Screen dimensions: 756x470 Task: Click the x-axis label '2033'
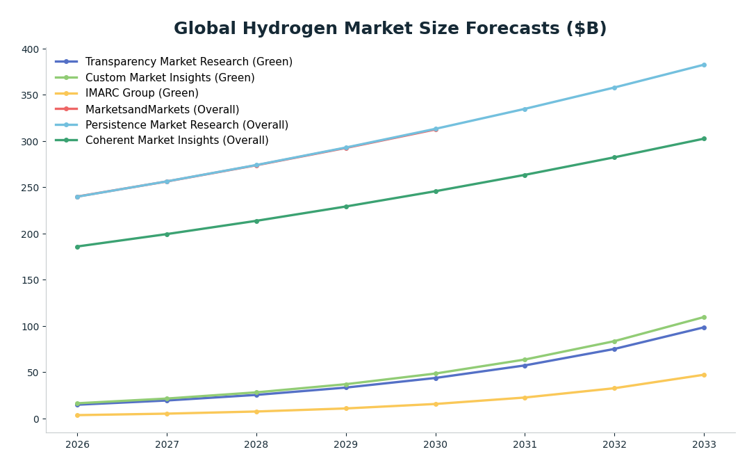[704, 444]
